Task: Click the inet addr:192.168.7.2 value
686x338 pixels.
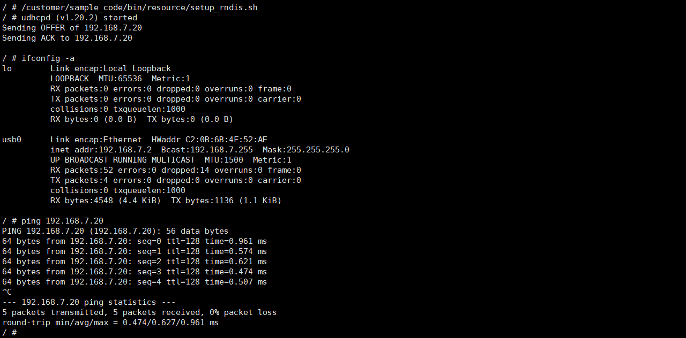Action: [x=101, y=150]
